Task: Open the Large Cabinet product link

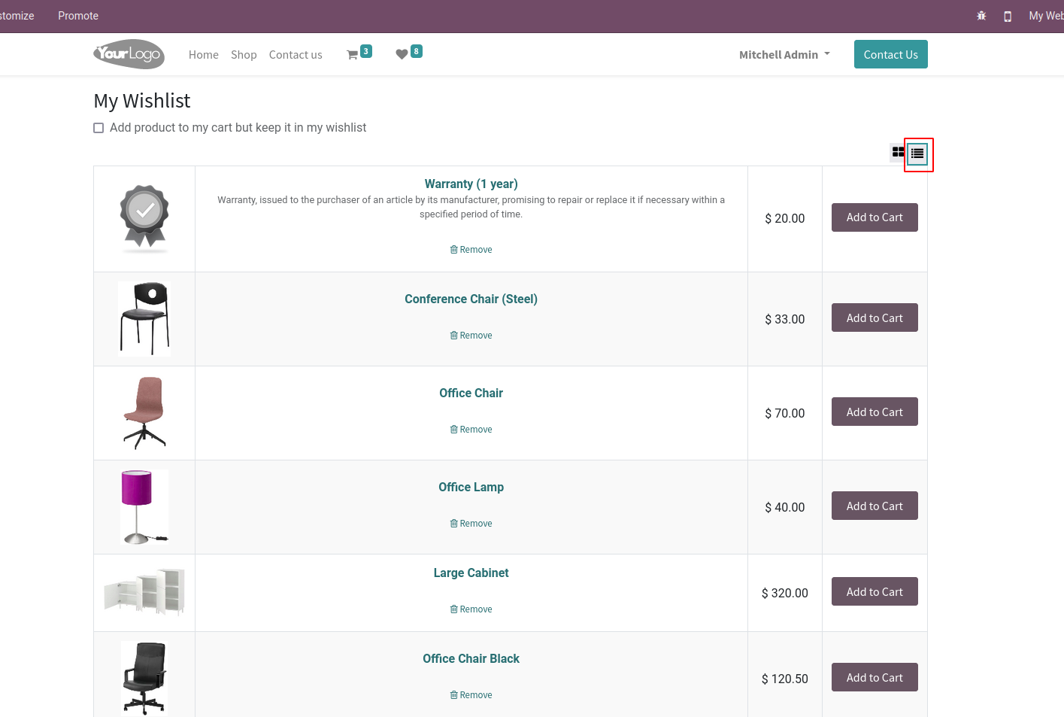Action: click(471, 573)
